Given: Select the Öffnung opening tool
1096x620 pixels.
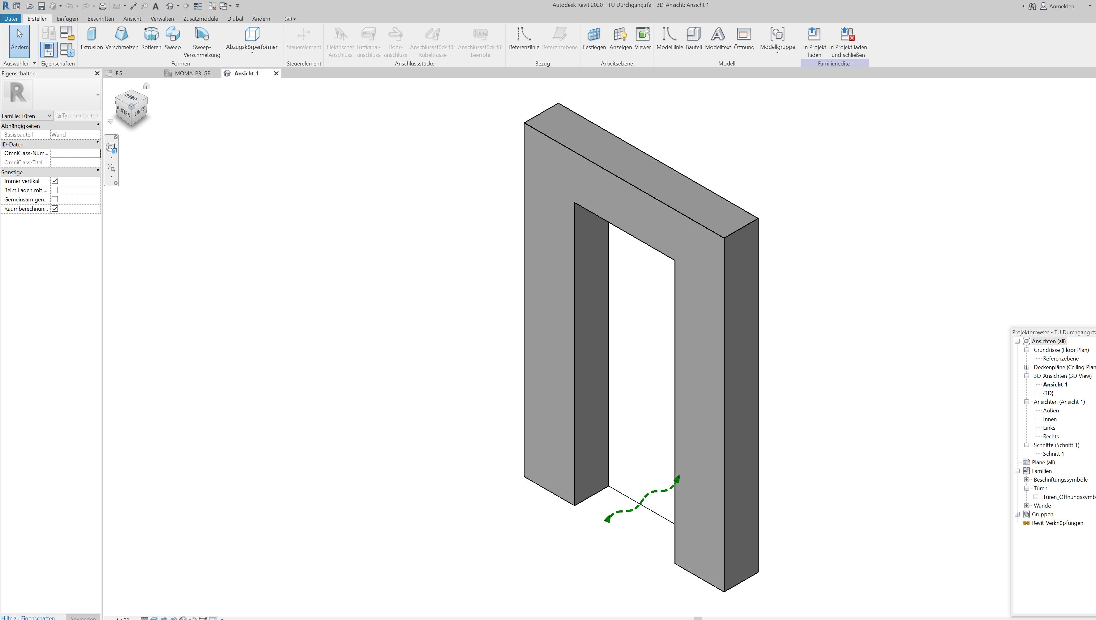Looking at the screenshot, I should [x=744, y=38].
